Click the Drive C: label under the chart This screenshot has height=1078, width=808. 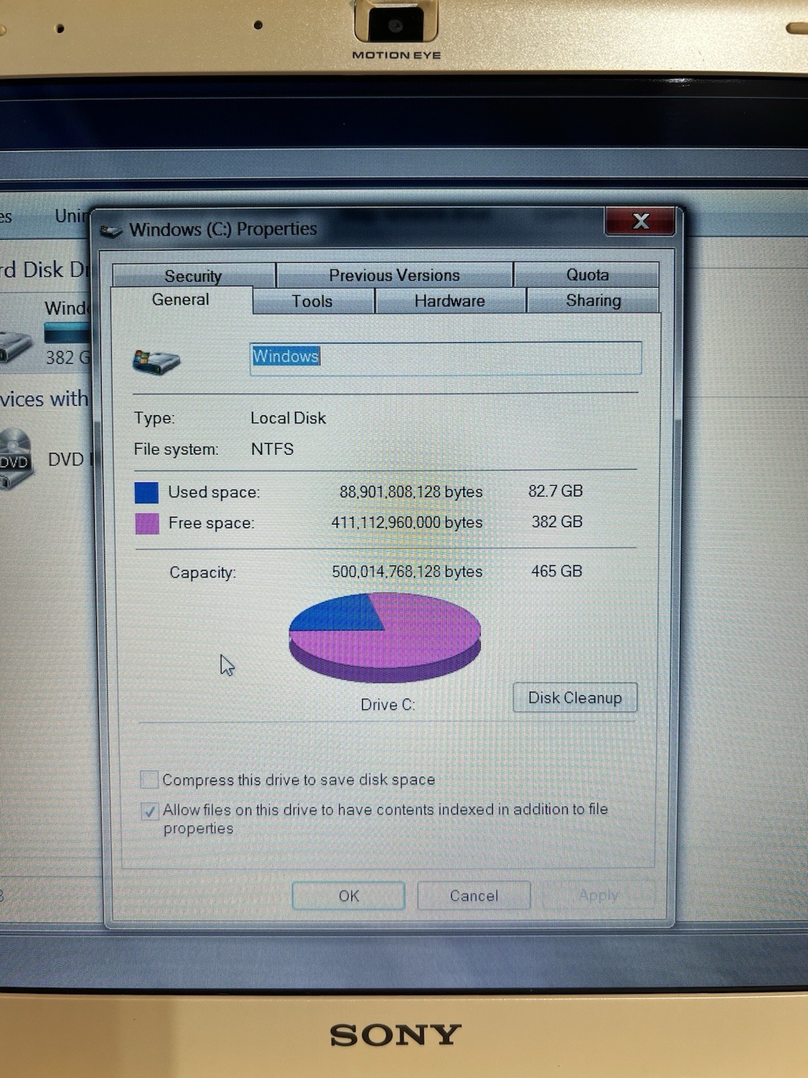[x=388, y=705]
